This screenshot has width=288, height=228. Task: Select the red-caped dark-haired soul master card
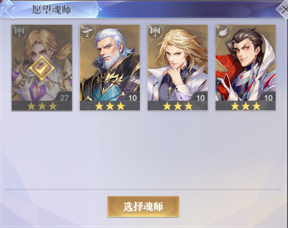245,67
